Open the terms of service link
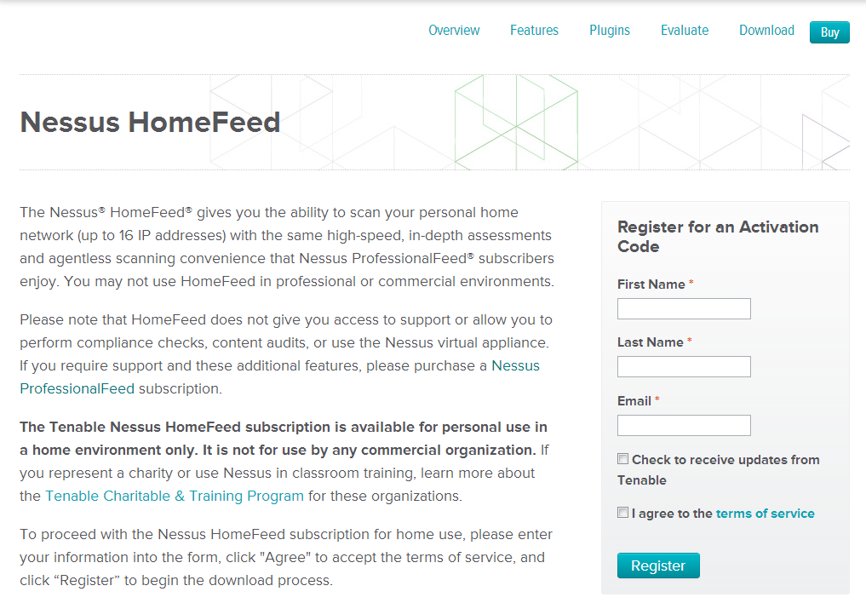 765,514
